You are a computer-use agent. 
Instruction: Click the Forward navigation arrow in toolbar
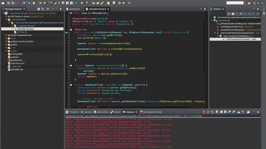(x=129, y=3)
